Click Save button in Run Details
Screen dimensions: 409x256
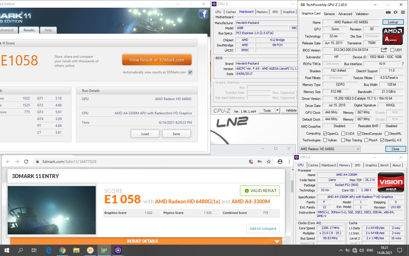(176, 134)
